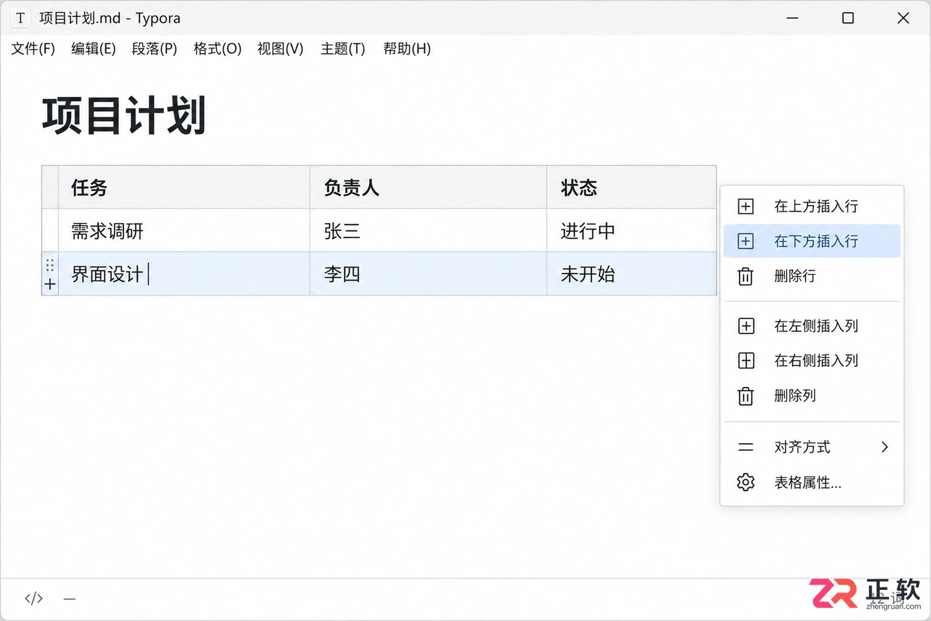The height and width of the screenshot is (621, 931).
Task: Click the plus icon beside 在下方插入行
Action: pyautogui.click(x=745, y=241)
